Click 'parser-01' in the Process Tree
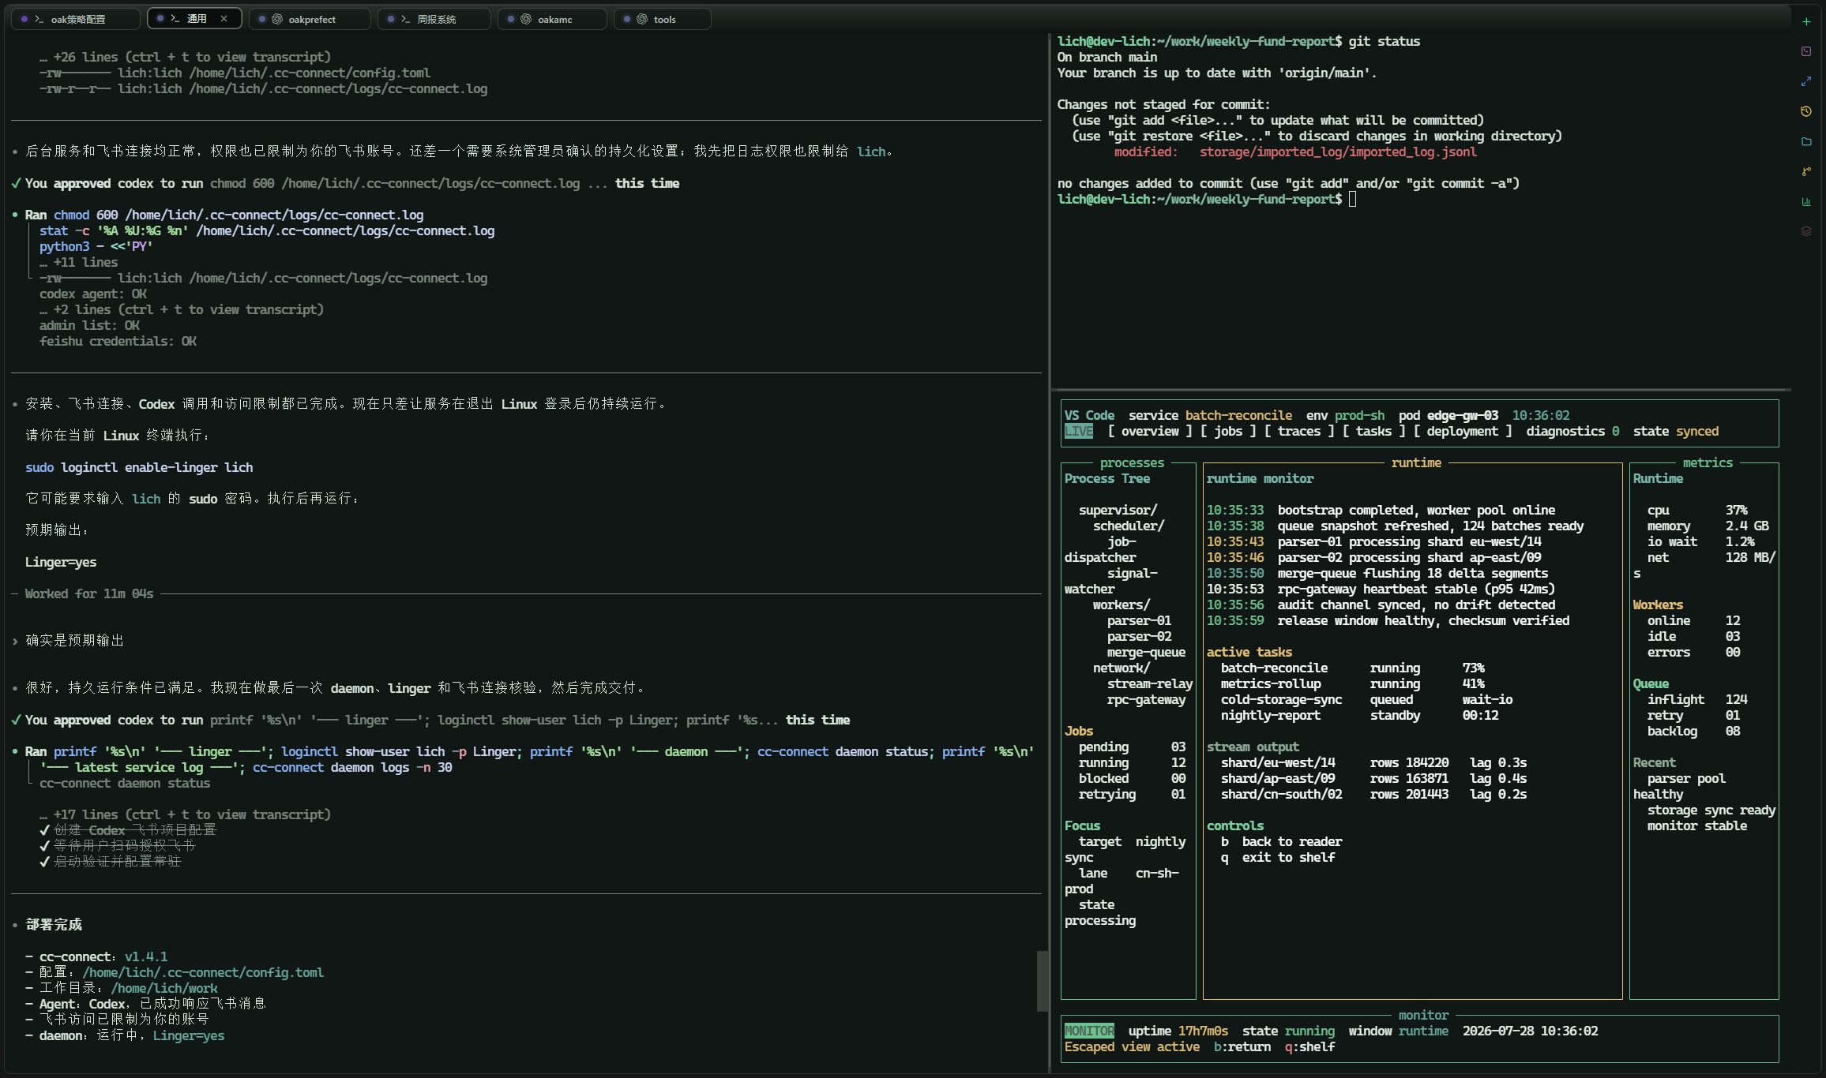1826x1078 pixels. [1139, 621]
